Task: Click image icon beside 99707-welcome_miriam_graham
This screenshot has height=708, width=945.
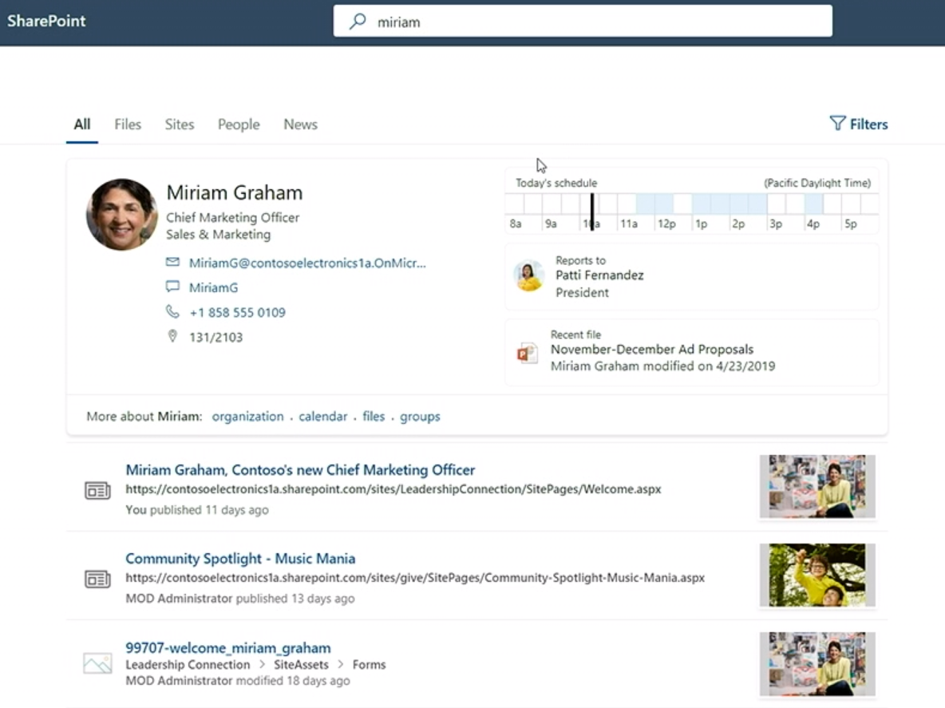Action: click(97, 663)
